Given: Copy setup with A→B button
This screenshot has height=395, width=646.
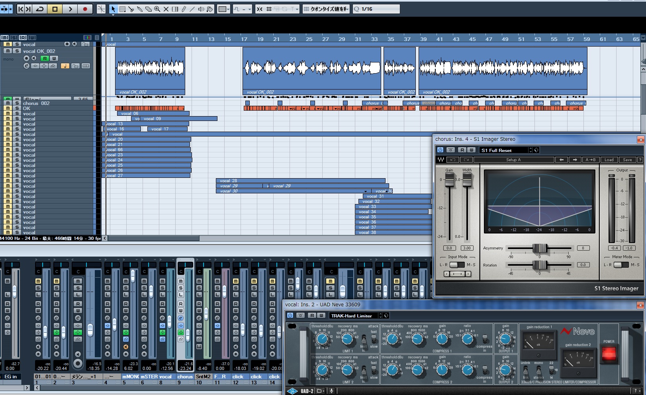Looking at the screenshot, I should pyautogui.click(x=591, y=160).
